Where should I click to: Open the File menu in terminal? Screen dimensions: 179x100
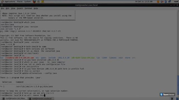point(3,8)
